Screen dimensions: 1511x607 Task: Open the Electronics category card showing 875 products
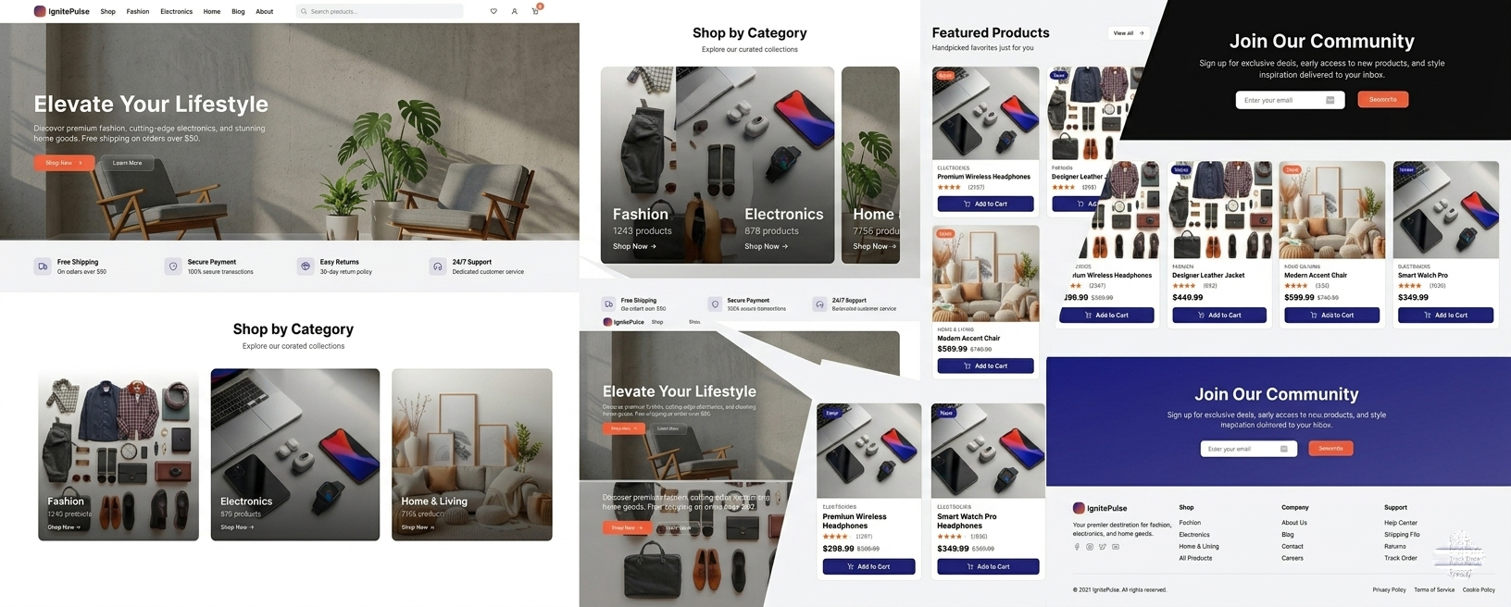[295, 454]
